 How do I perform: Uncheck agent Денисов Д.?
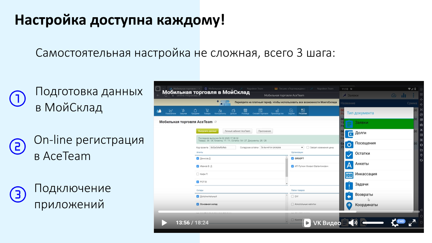(x=198, y=158)
